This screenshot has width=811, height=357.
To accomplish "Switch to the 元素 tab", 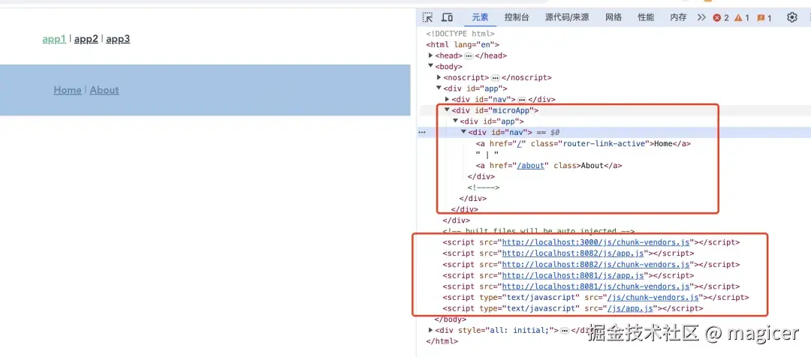I will [480, 17].
